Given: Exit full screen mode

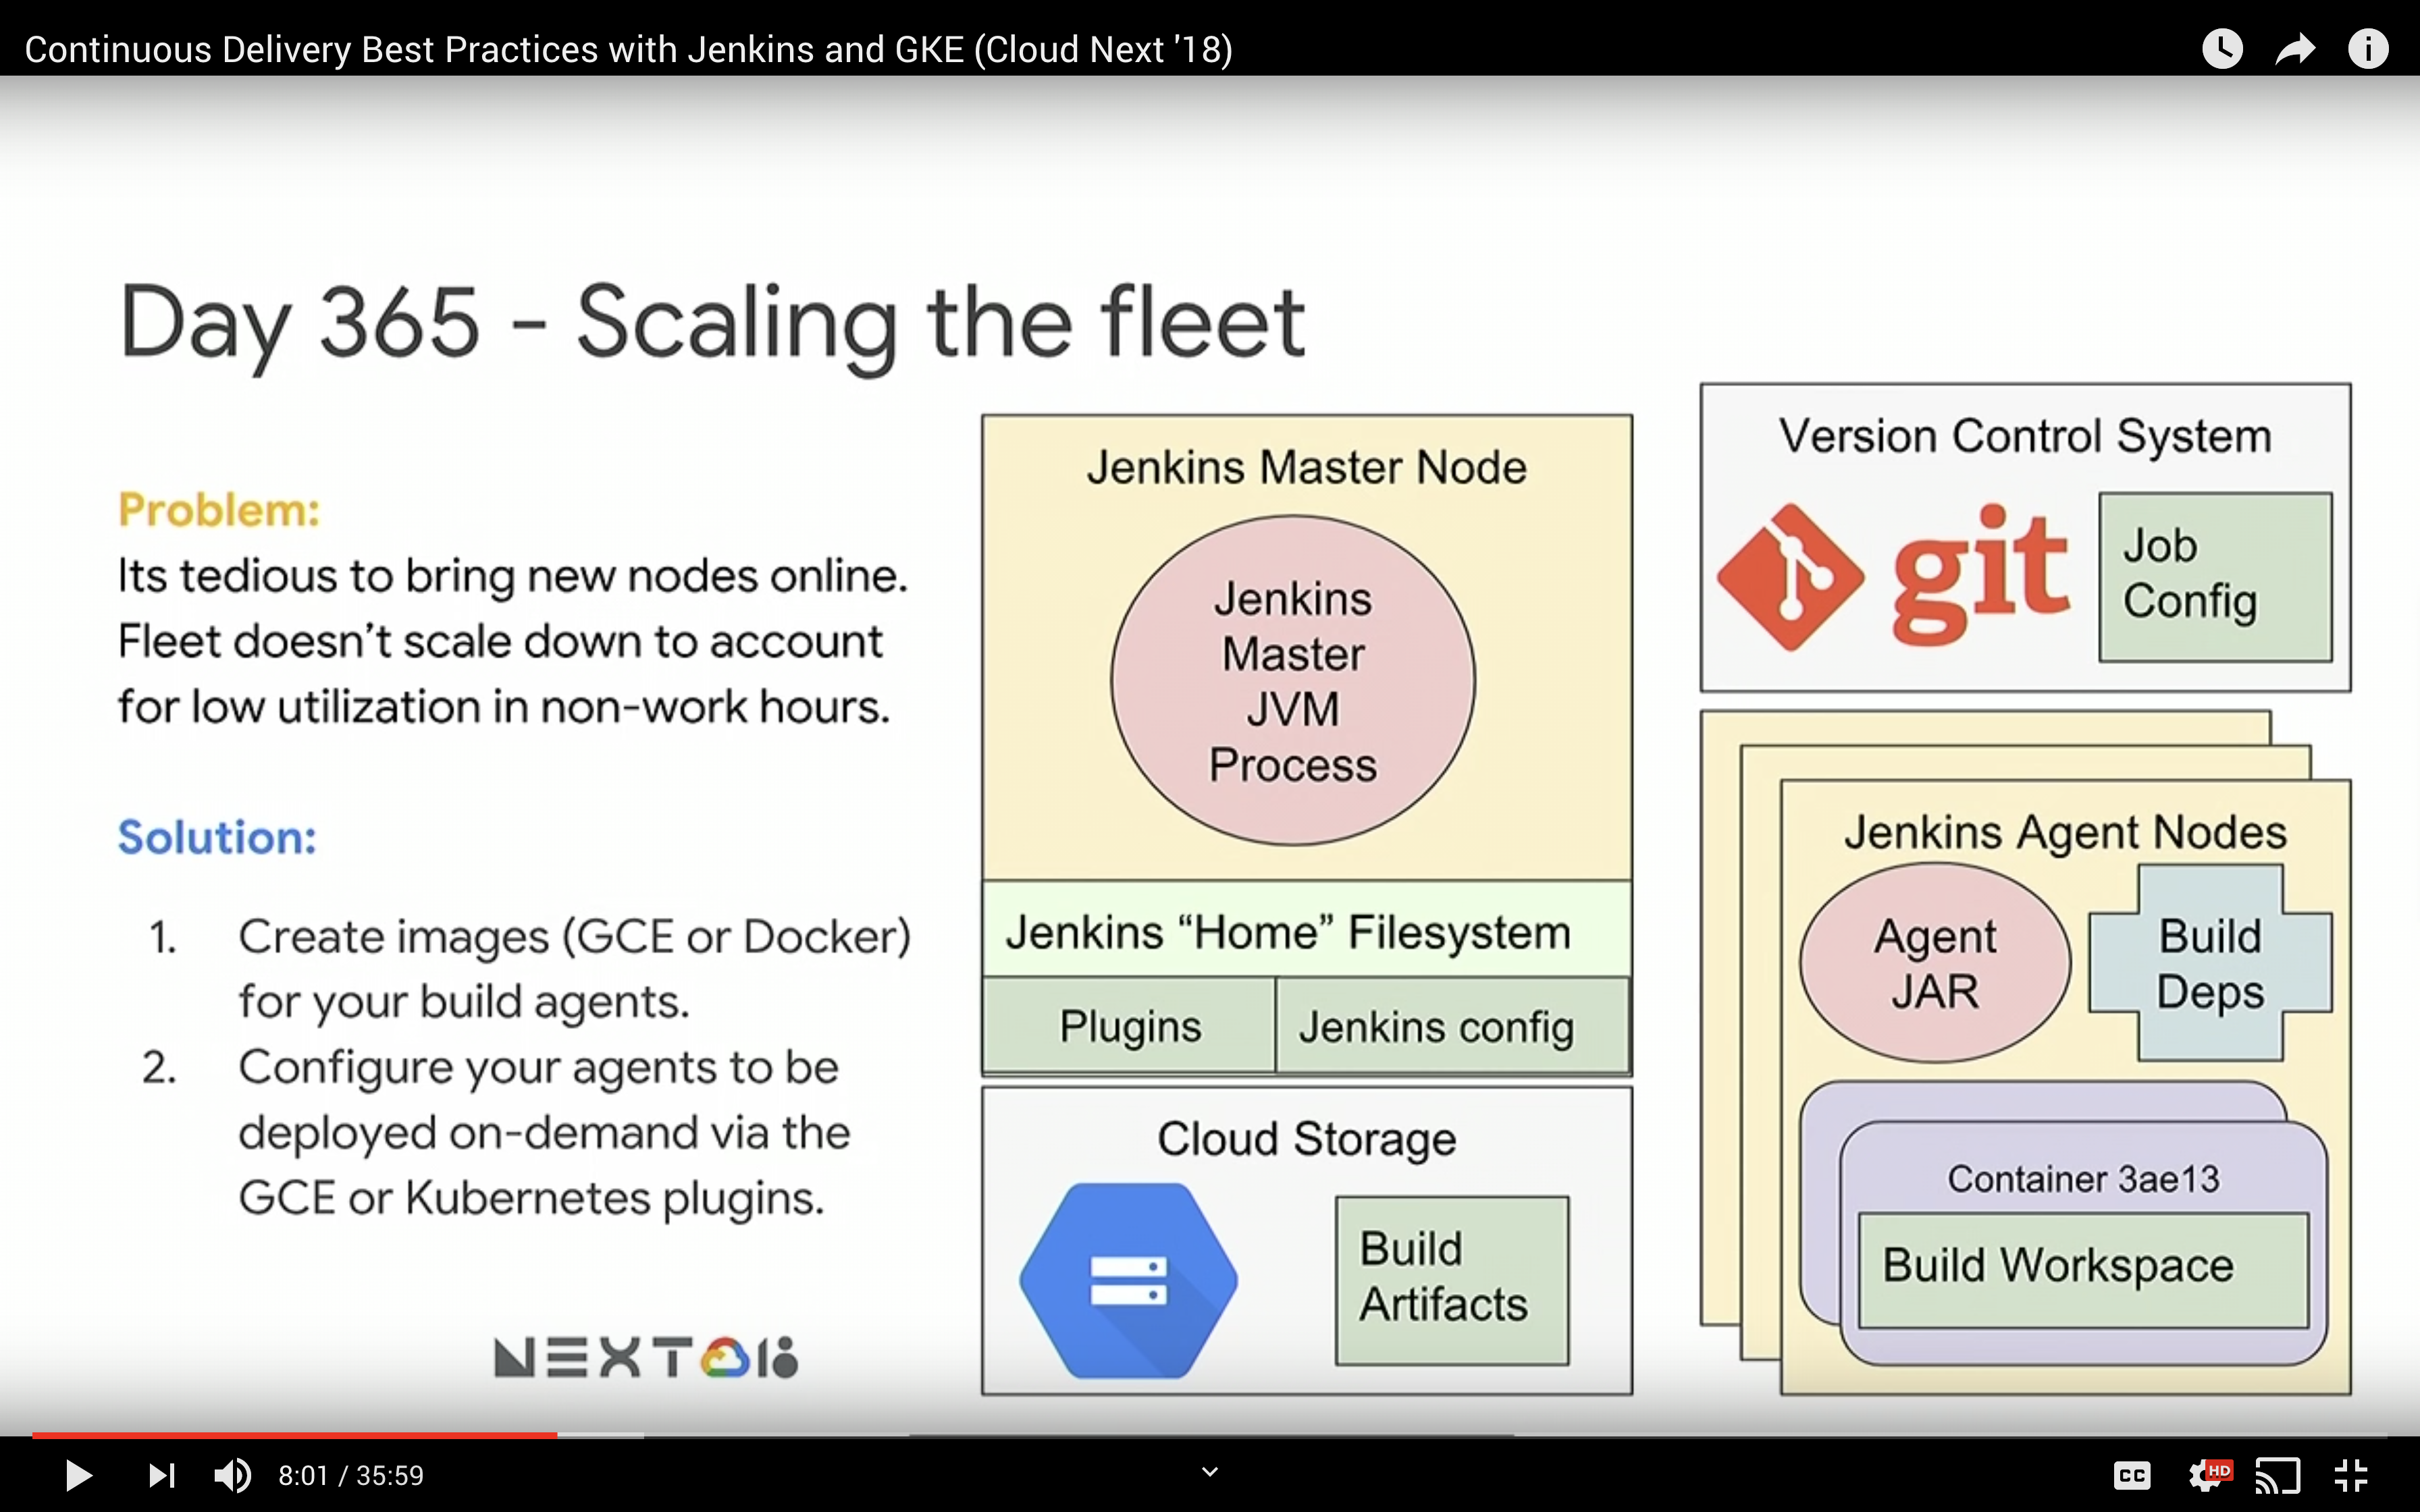Looking at the screenshot, I should coord(2350,1475).
